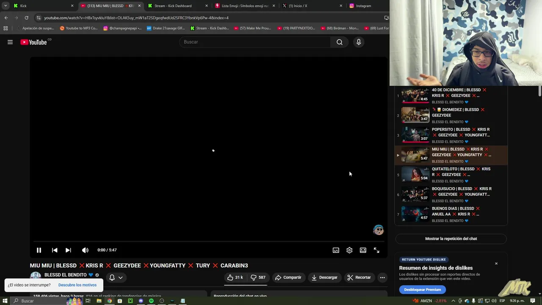Screen dimensions: 542x305
Task: Reload the current page
Action: click(26, 18)
